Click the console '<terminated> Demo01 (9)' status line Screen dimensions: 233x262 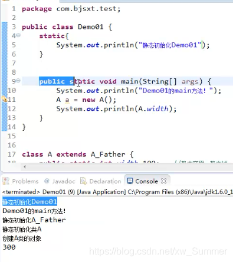click(117, 192)
